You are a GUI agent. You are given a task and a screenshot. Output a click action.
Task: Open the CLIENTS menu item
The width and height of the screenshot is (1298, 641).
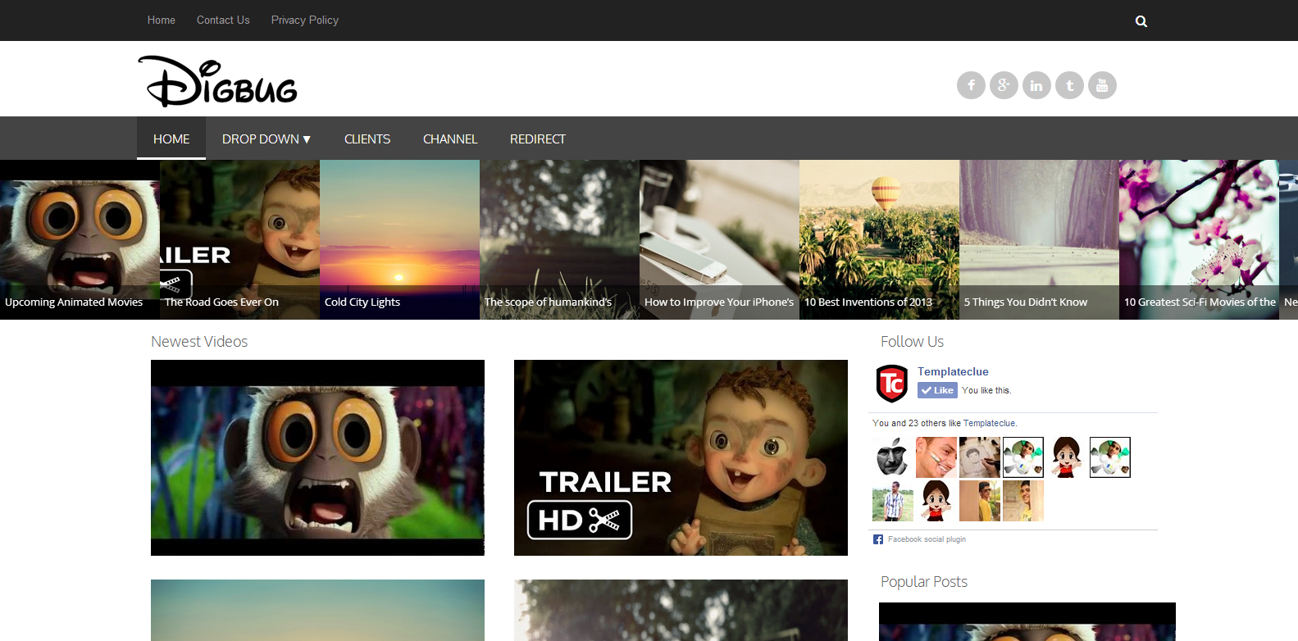[x=367, y=139]
